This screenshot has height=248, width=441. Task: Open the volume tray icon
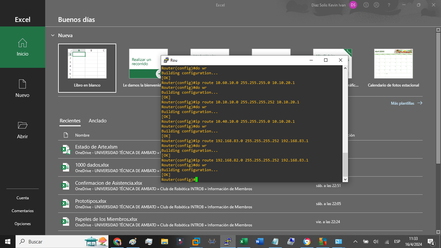click(x=376, y=242)
